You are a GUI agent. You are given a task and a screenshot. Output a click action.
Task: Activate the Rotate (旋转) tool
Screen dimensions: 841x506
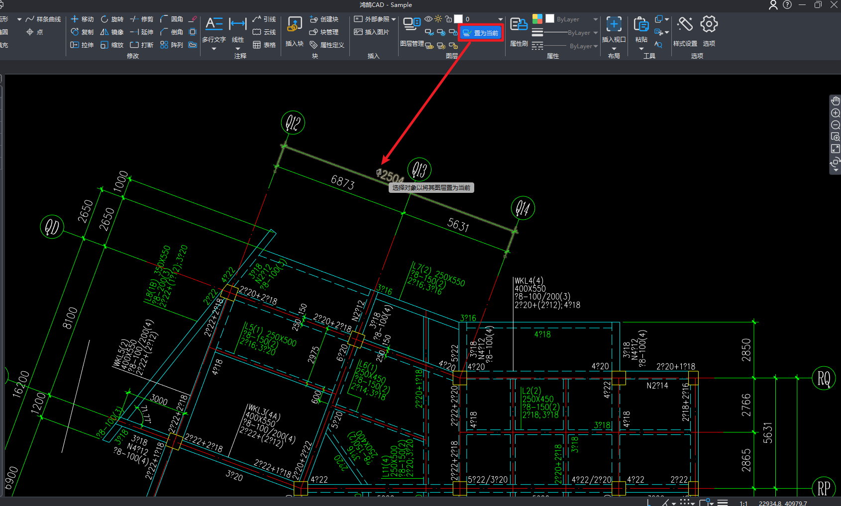point(112,19)
